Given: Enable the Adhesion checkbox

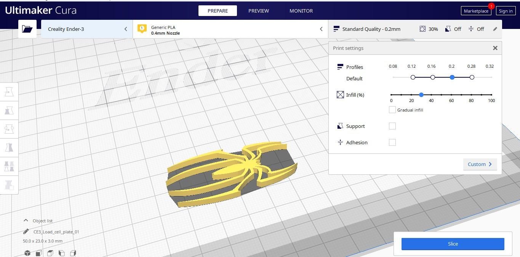Looking at the screenshot, I should click(392, 142).
